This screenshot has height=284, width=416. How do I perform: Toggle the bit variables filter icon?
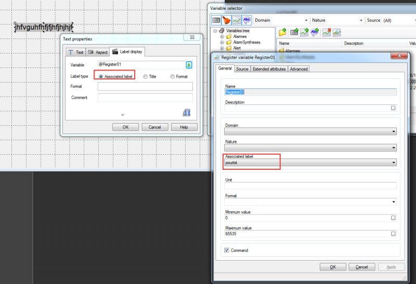pos(216,20)
